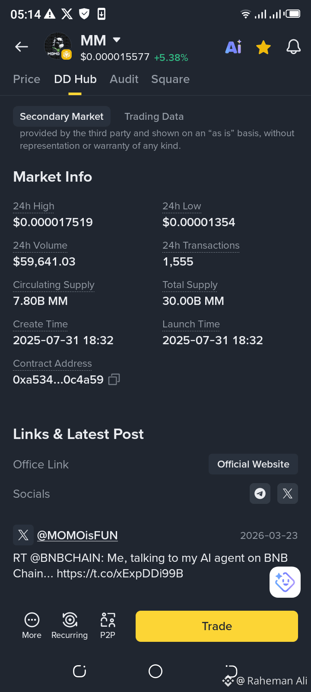Tap the back arrow icon

22,47
